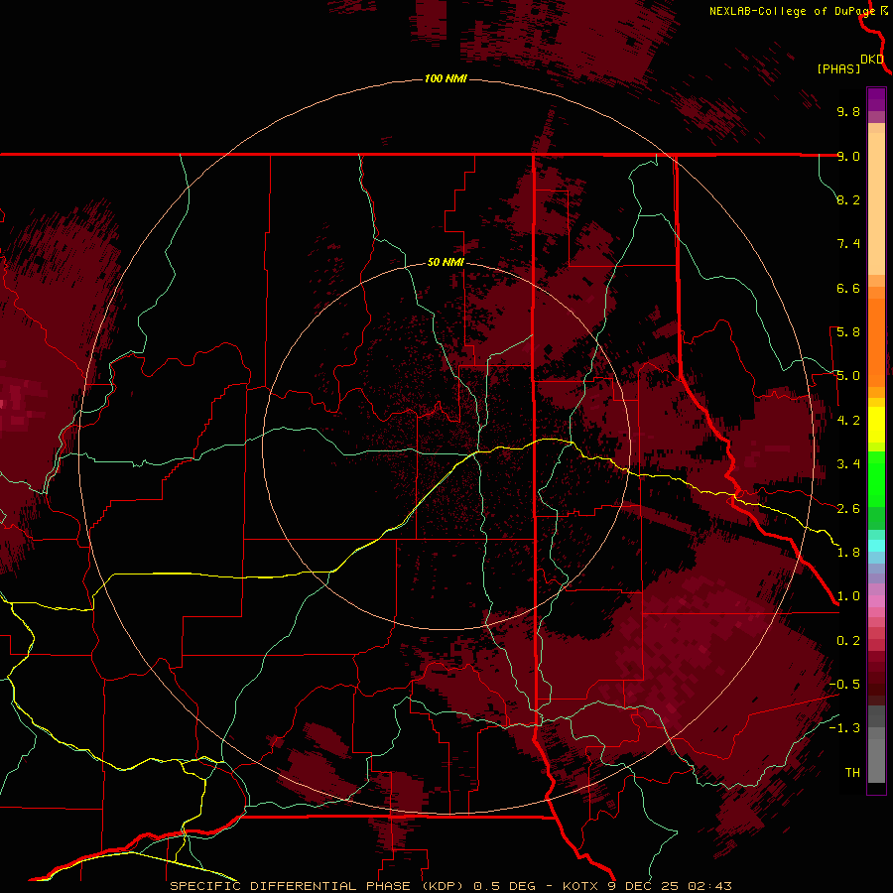Screen dimensions: 893x893
Task: Select the 2.6 scale value
Action: (x=848, y=508)
